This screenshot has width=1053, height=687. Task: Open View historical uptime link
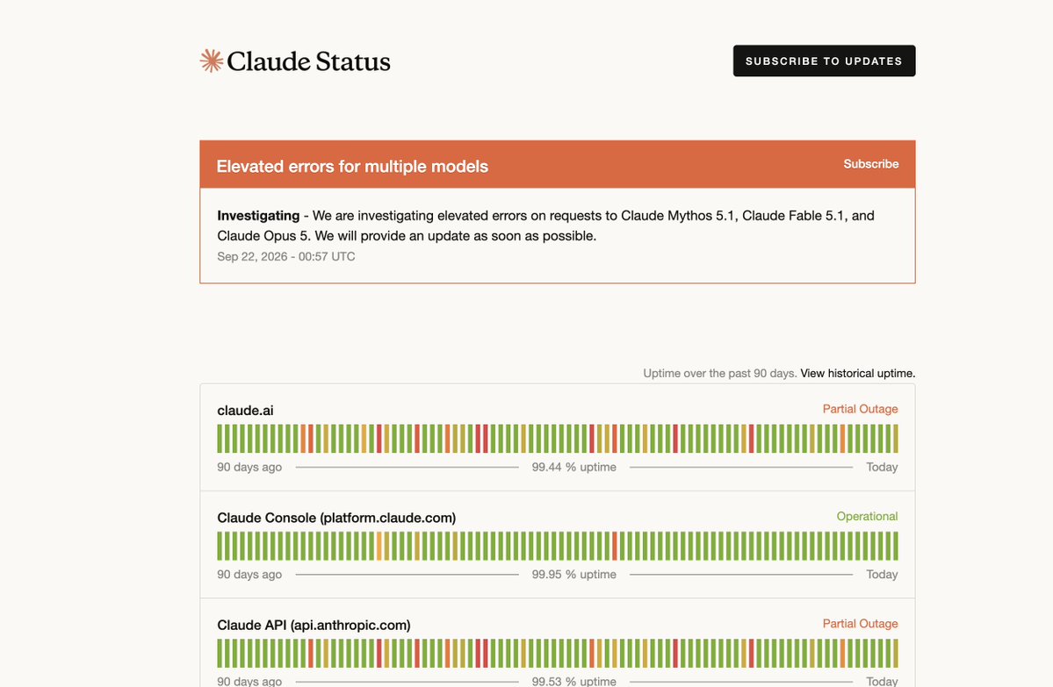(857, 373)
